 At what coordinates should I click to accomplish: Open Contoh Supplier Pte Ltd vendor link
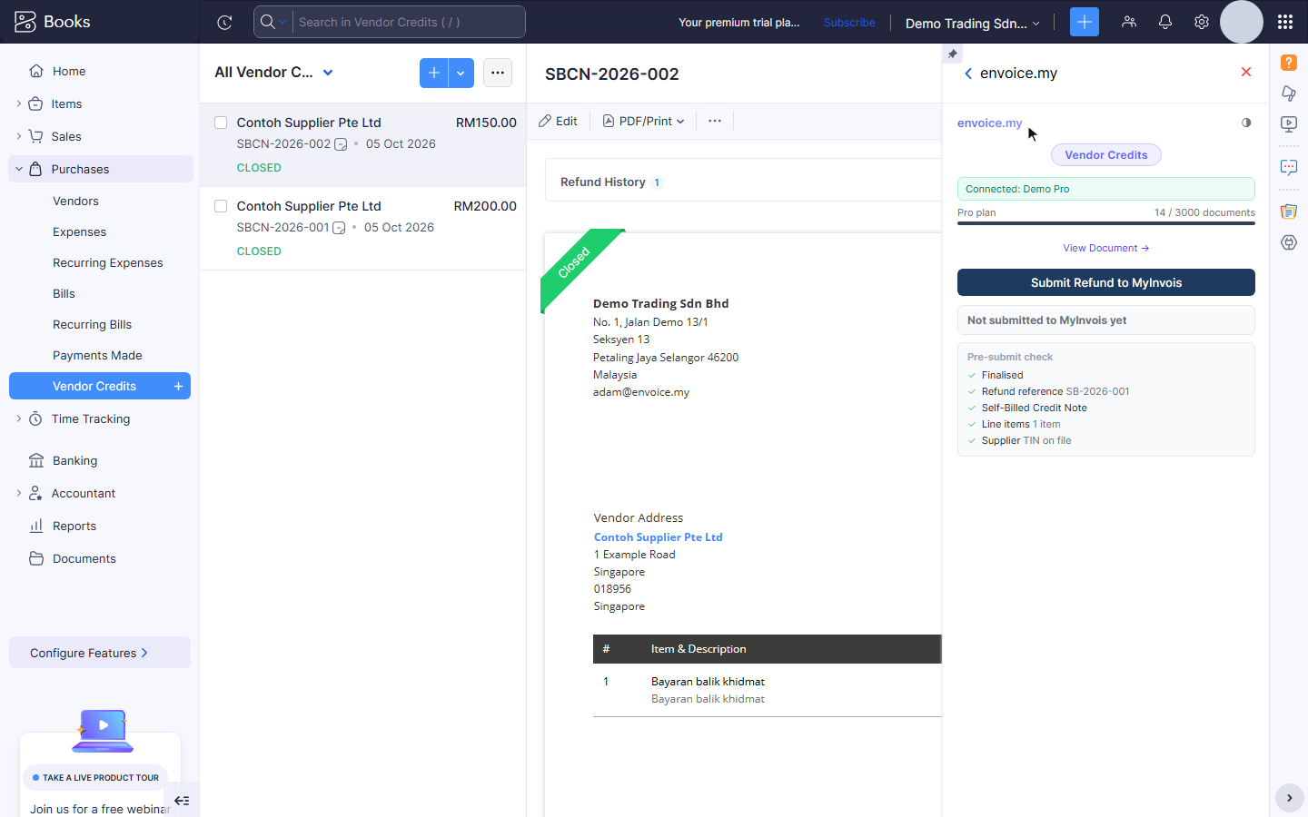click(x=659, y=536)
